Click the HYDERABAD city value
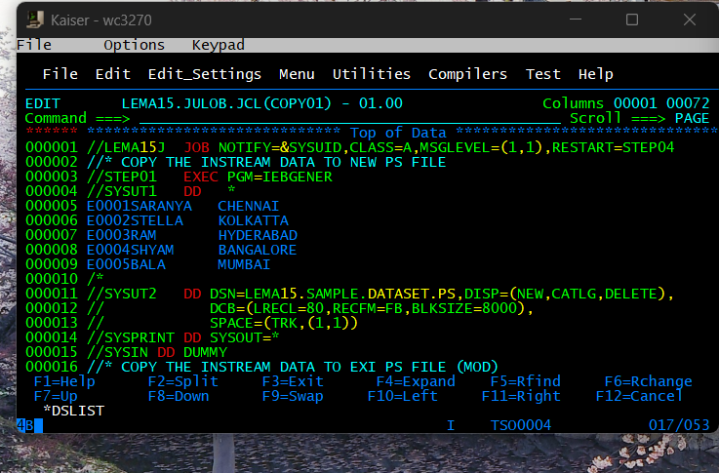719x473 pixels. [258, 236]
